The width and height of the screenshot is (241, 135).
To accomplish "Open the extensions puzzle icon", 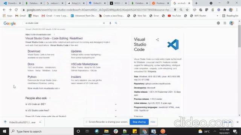I will 225,10.
